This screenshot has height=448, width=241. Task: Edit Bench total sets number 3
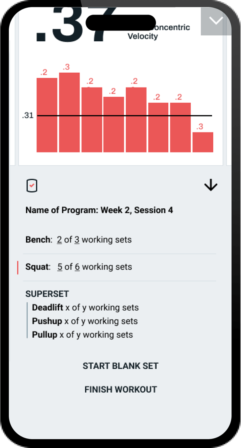pyautogui.click(x=77, y=240)
